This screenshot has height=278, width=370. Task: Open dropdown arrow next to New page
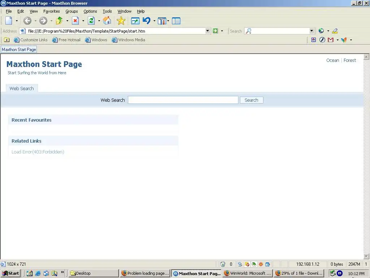17,21
